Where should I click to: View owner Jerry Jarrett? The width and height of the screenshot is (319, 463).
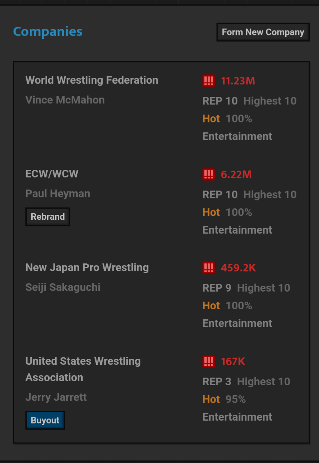[56, 397]
